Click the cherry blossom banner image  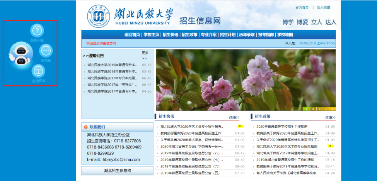[246, 80]
